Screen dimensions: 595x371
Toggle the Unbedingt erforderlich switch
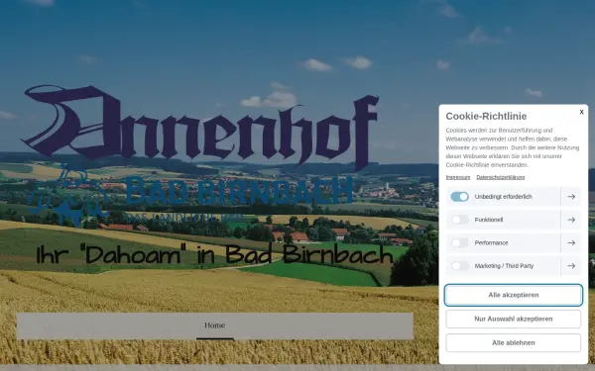point(459,197)
